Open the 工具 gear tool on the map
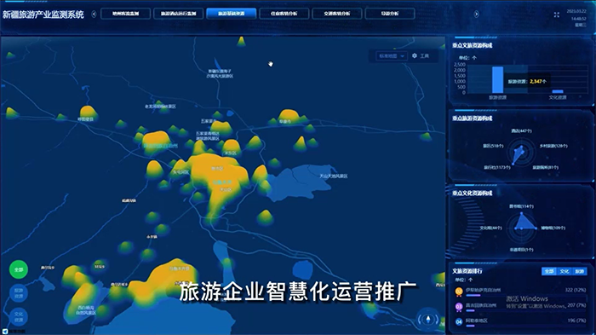This screenshot has width=596, height=335. coord(421,56)
